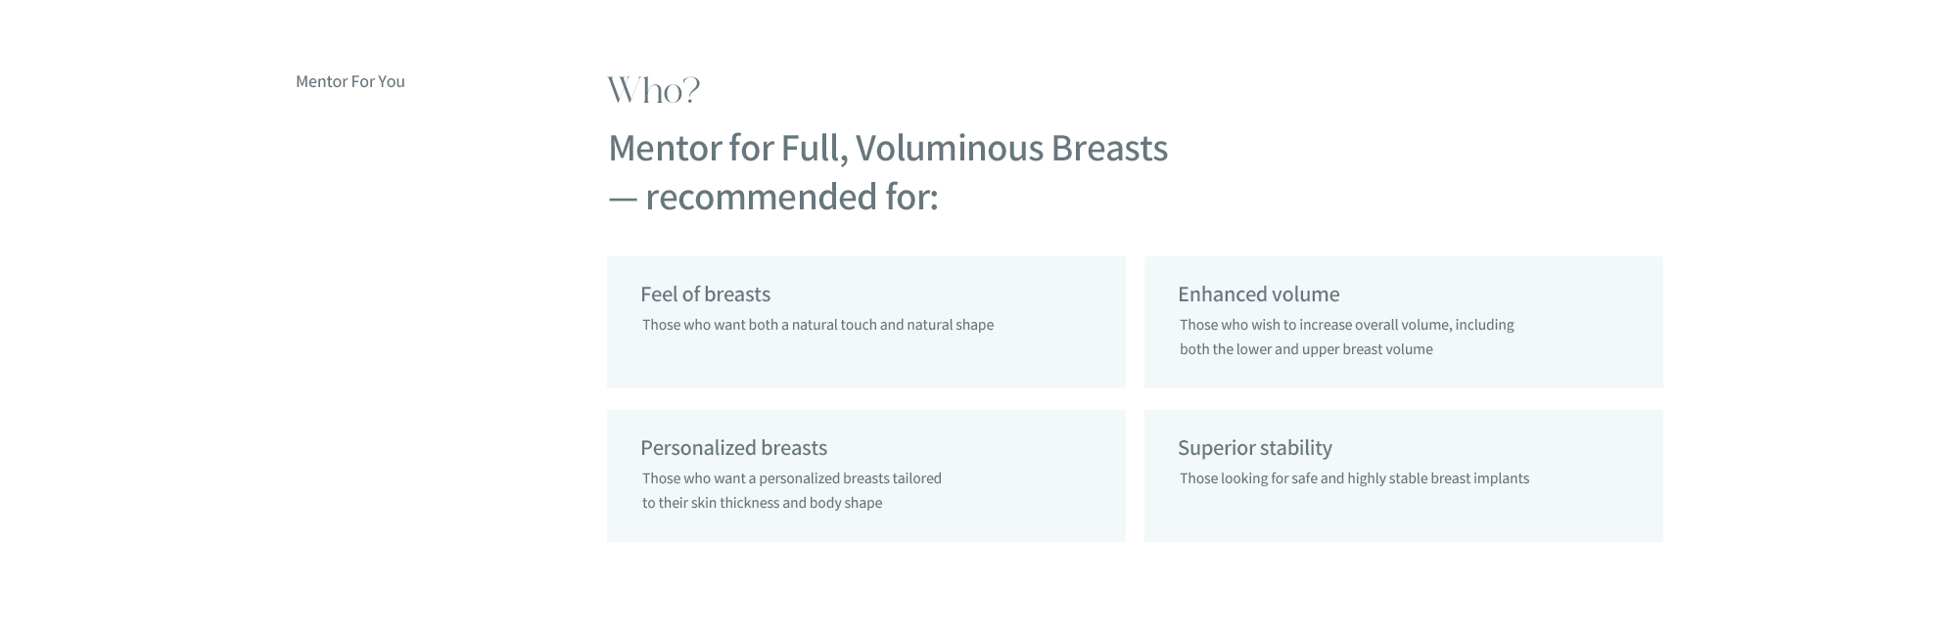
Task: Open the 'Personalized breasts' card
Action: tap(866, 475)
